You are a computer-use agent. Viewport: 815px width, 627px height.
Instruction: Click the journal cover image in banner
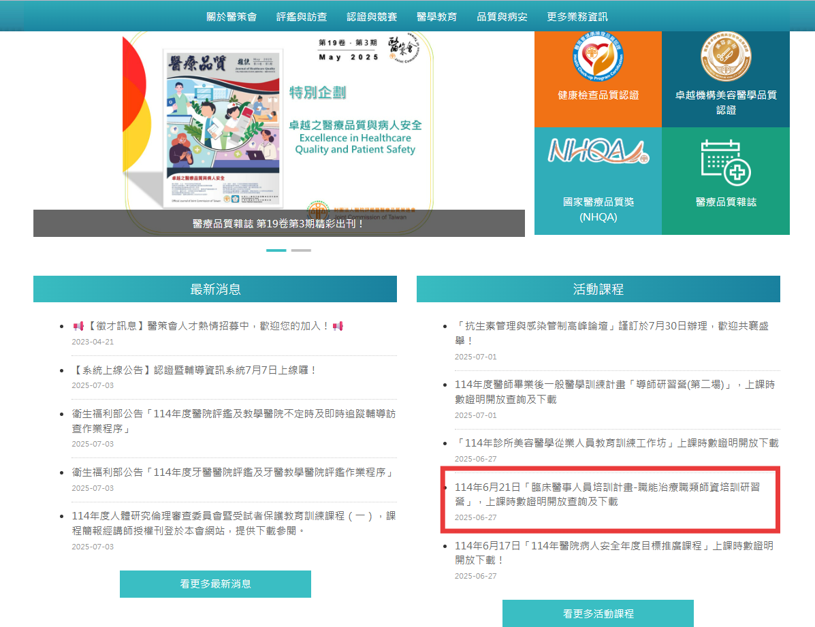223,128
